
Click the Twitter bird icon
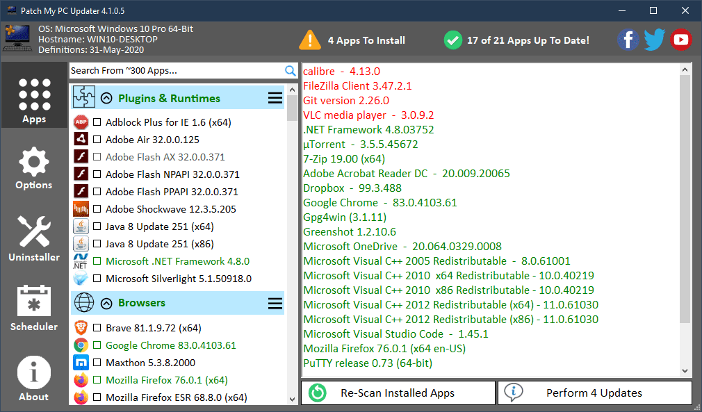654,40
